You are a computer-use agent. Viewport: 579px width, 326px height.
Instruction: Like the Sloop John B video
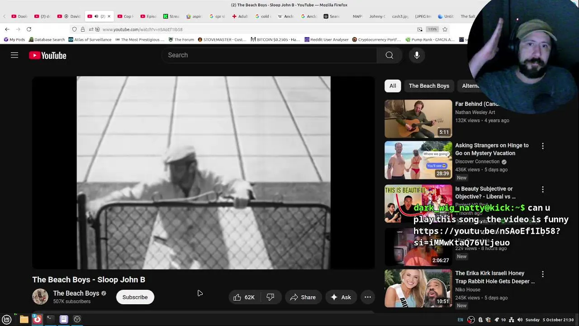tap(244, 297)
